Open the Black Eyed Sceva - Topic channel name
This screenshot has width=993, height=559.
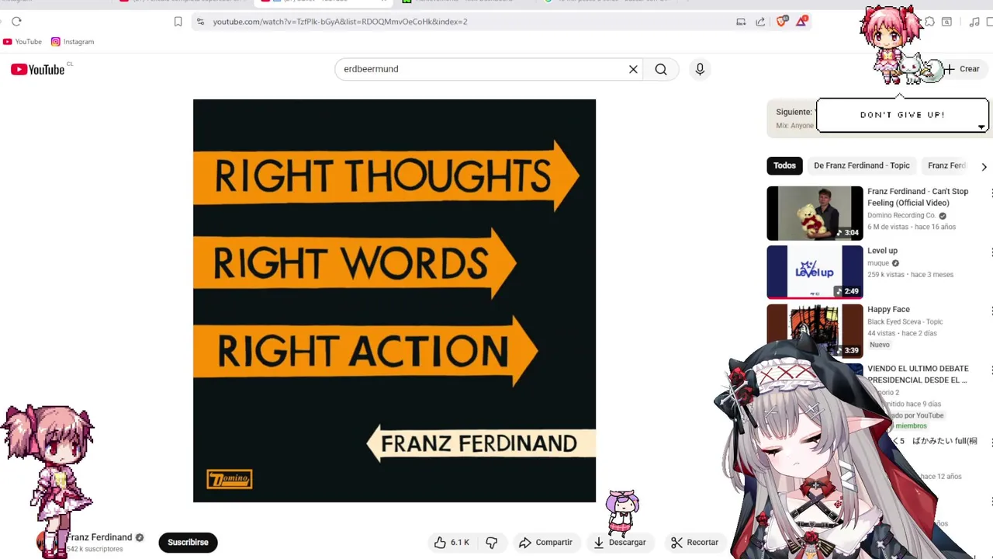[905, 321]
